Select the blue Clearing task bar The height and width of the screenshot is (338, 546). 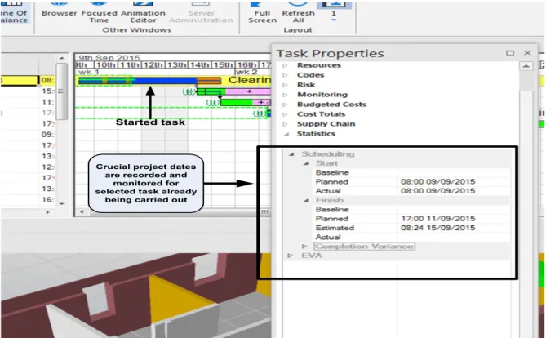[x=164, y=81]
